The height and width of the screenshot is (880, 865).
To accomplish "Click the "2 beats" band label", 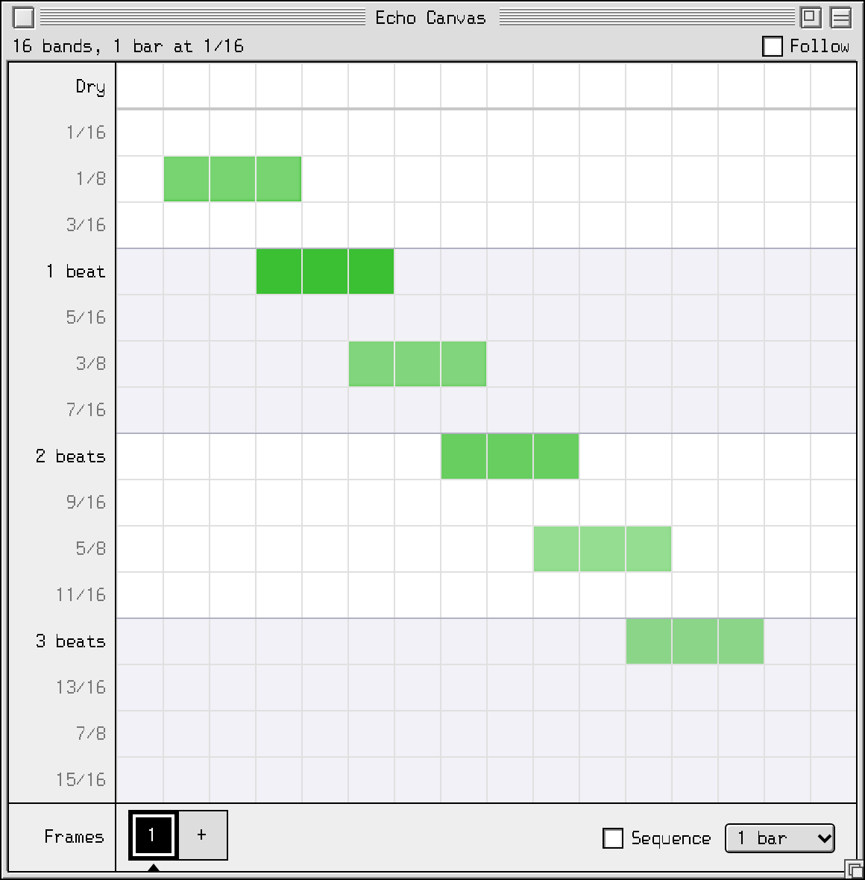I will click(71, 456).
